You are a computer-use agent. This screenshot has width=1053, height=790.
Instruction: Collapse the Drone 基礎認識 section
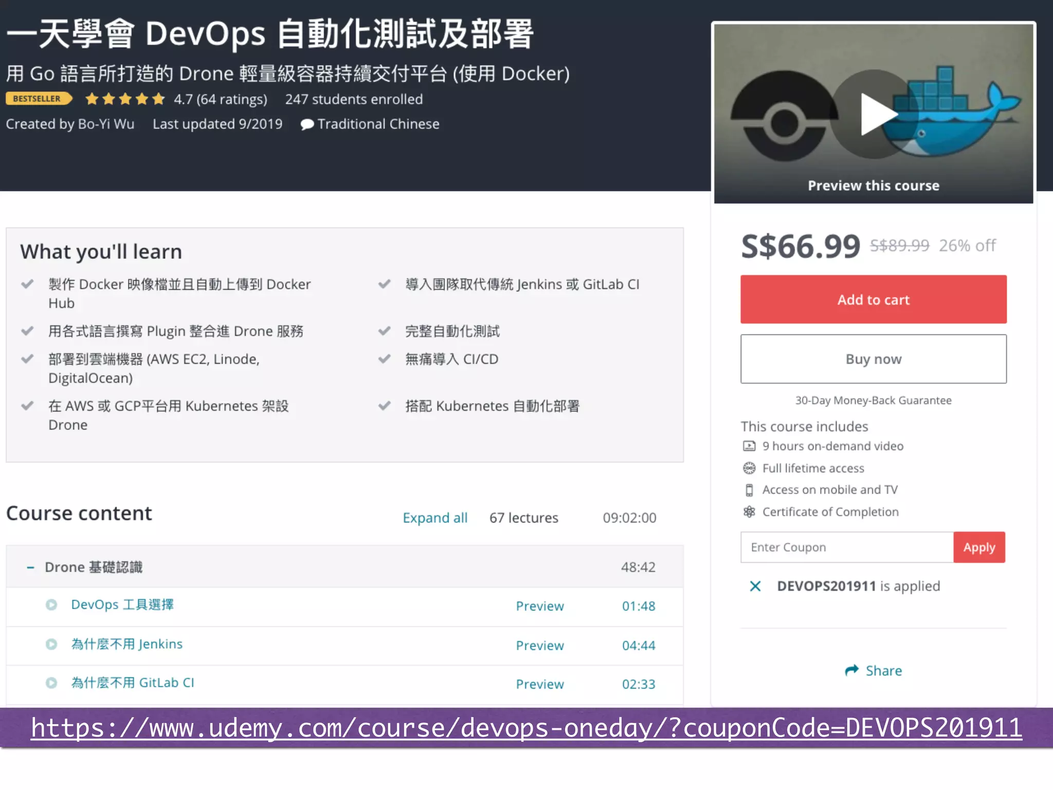[30, 567]
